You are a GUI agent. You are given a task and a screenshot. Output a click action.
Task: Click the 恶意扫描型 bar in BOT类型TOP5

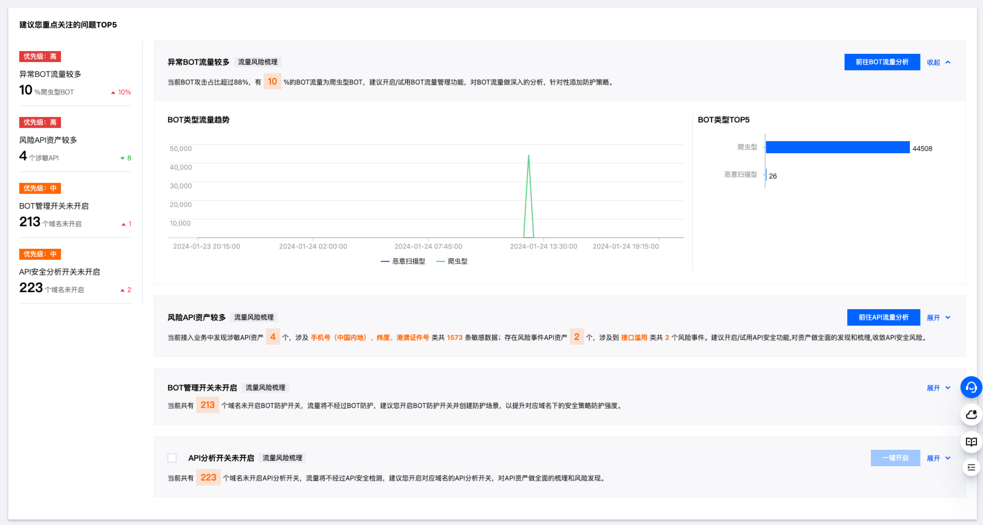(x=767, y=175)
